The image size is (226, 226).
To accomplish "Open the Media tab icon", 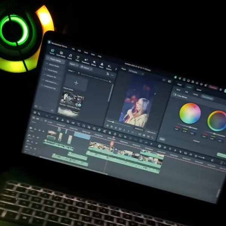I will pyautogui.click(x=52, y=52).
